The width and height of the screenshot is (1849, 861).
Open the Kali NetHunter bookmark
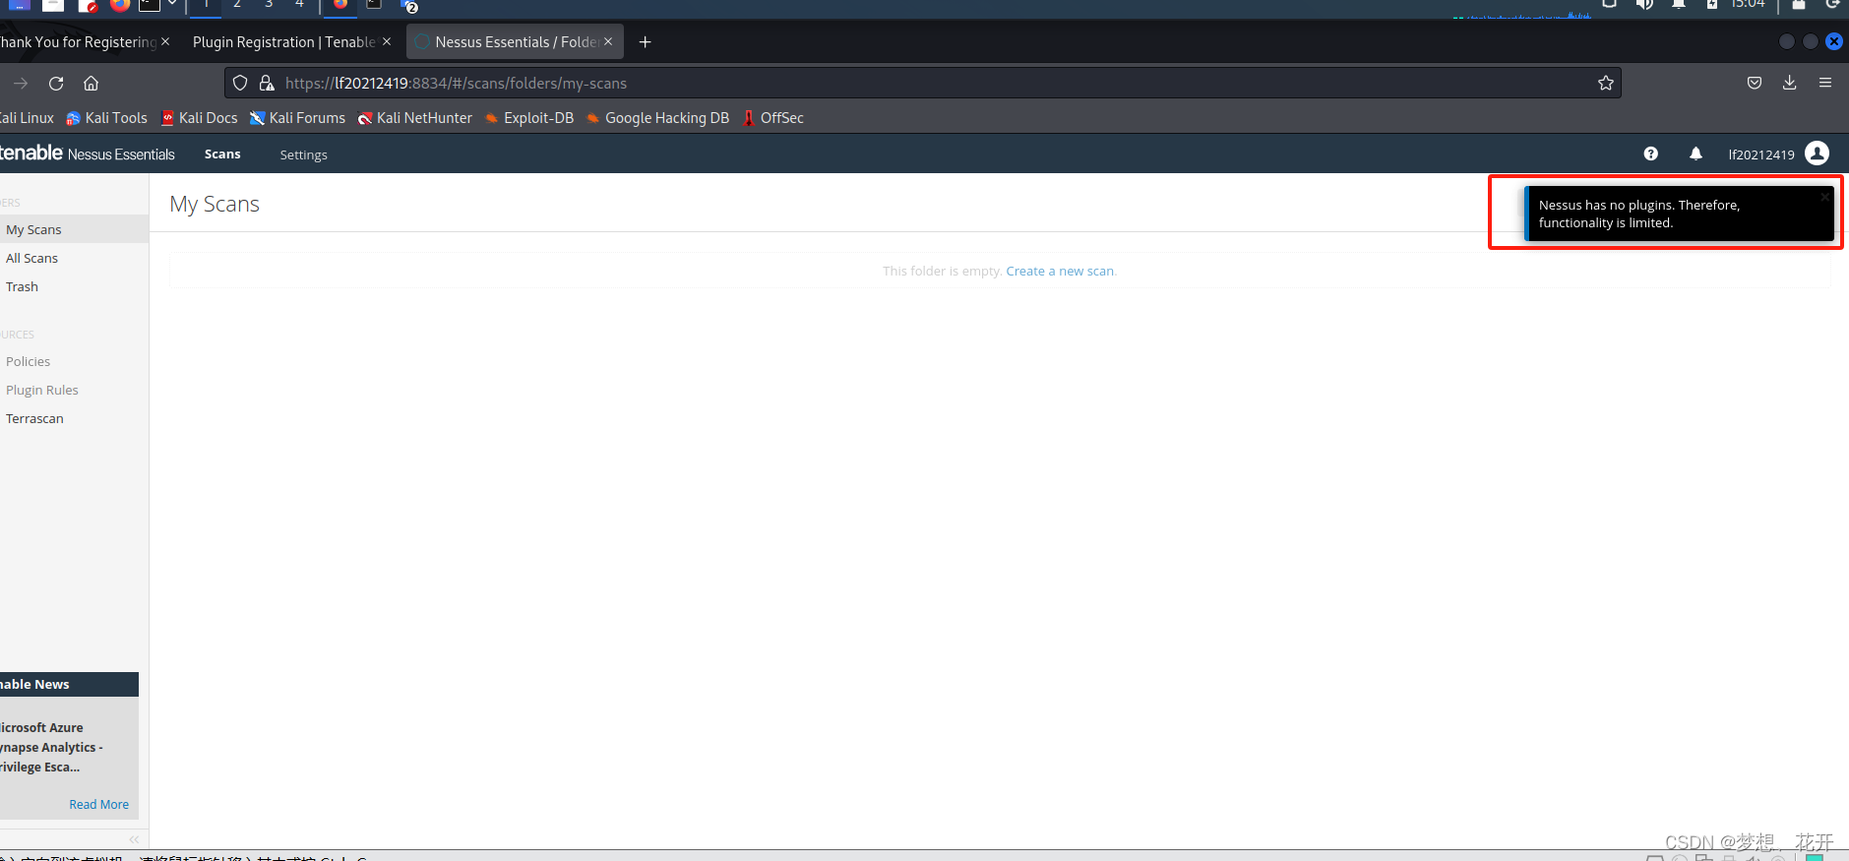pyautogui.click(x=415, y=118)
